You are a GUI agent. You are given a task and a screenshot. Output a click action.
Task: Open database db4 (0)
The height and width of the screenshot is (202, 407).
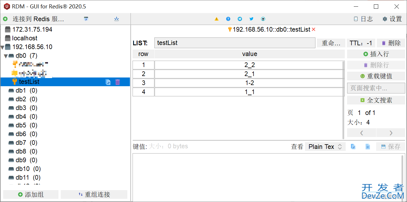[x=26, y=117]
